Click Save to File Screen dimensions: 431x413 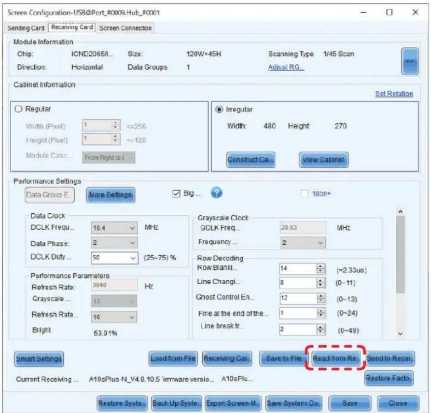click(283, 358)
